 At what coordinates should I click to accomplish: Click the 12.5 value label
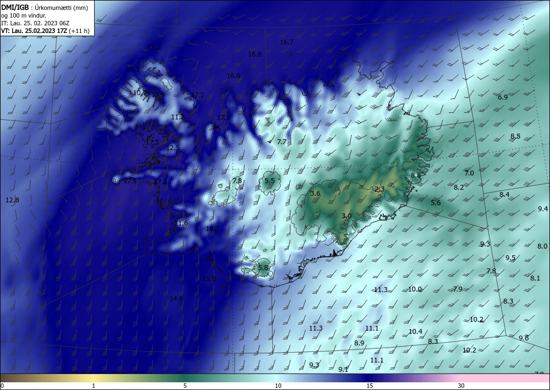173,148
